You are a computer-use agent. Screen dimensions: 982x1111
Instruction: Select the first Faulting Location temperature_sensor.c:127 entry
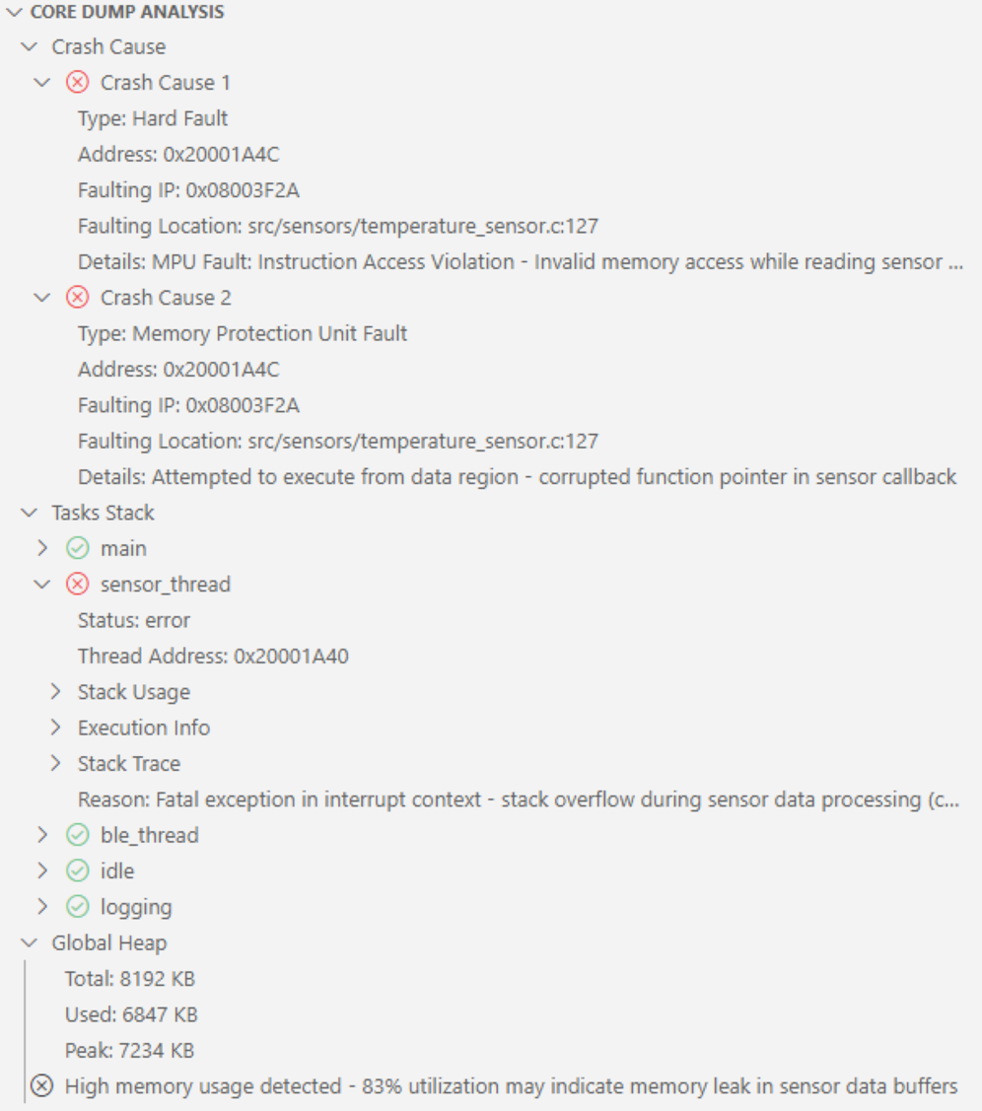tap(337, 227)
